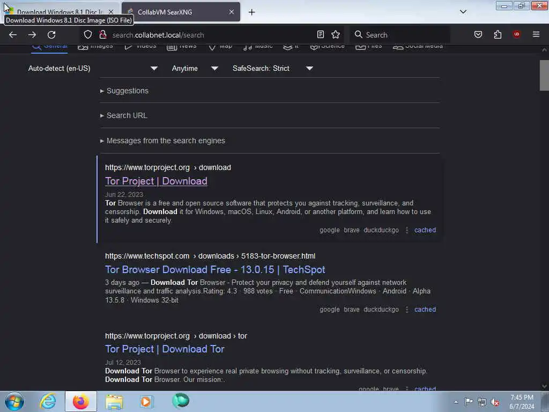Open Action Center flag tray icon
The height and width of the screenshot is (412, 549).
pos(469,402)
